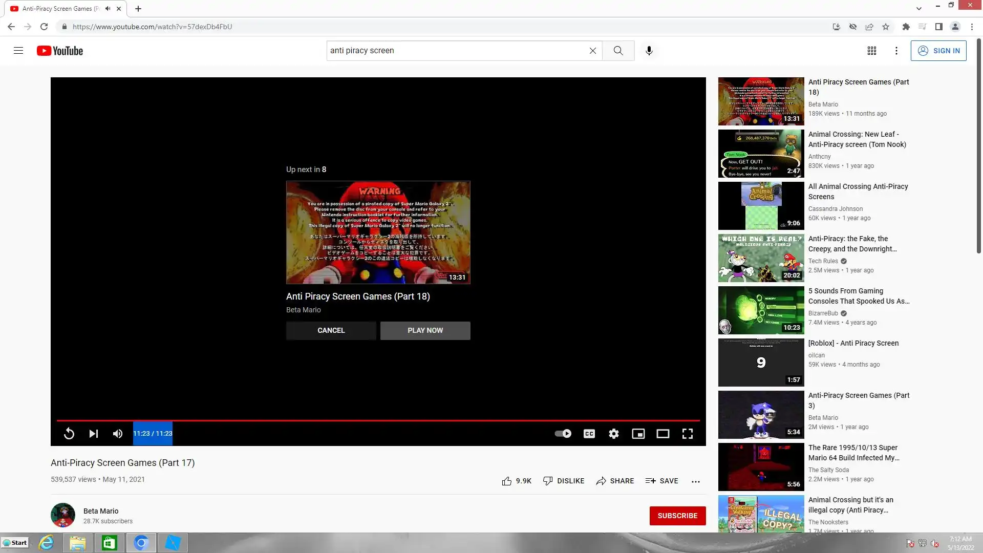Open the video settings gear
The width and height of the screenshot is (983, 553).
coord(613,434)
